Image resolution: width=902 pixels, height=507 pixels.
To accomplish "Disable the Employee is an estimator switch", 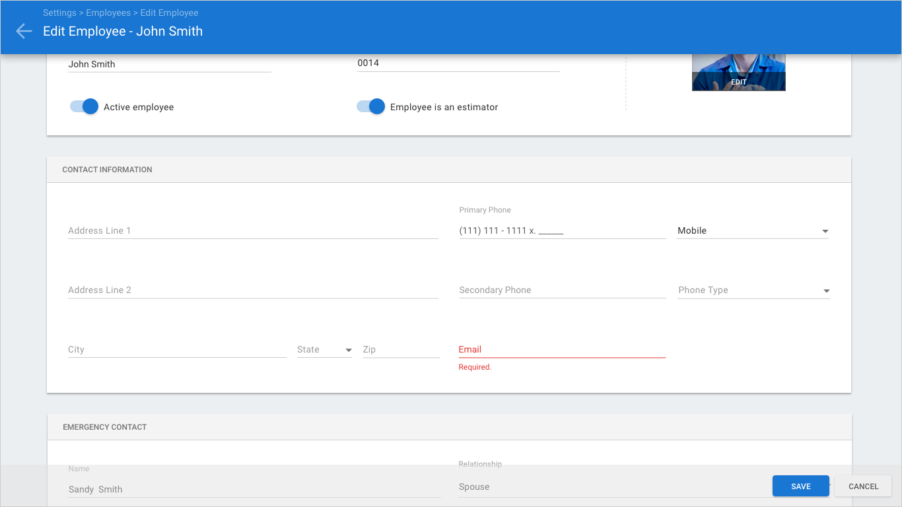I will click(370, 107).
